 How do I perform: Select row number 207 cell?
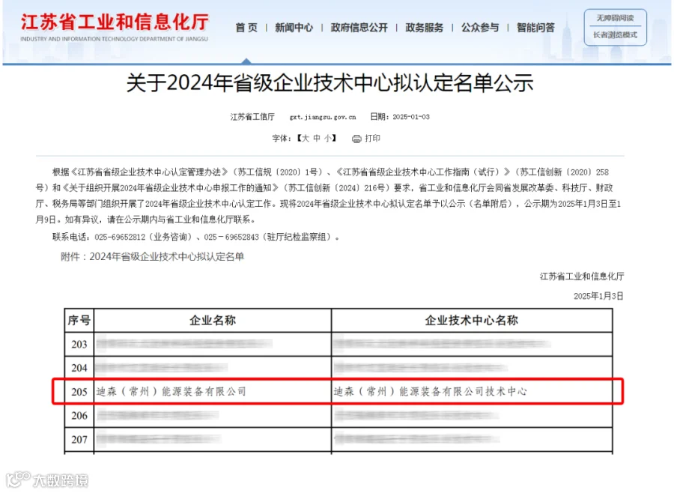coord(79,440)
